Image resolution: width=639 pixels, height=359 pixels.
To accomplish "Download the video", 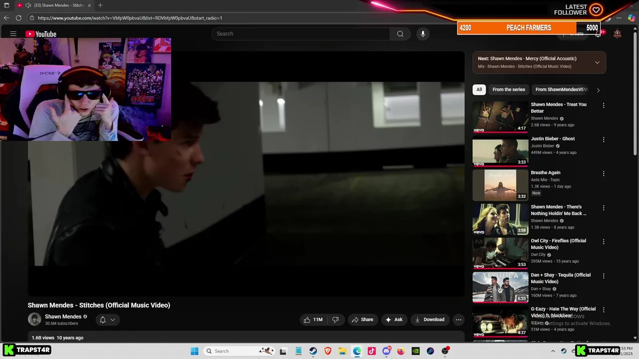I will click(429, 320).
